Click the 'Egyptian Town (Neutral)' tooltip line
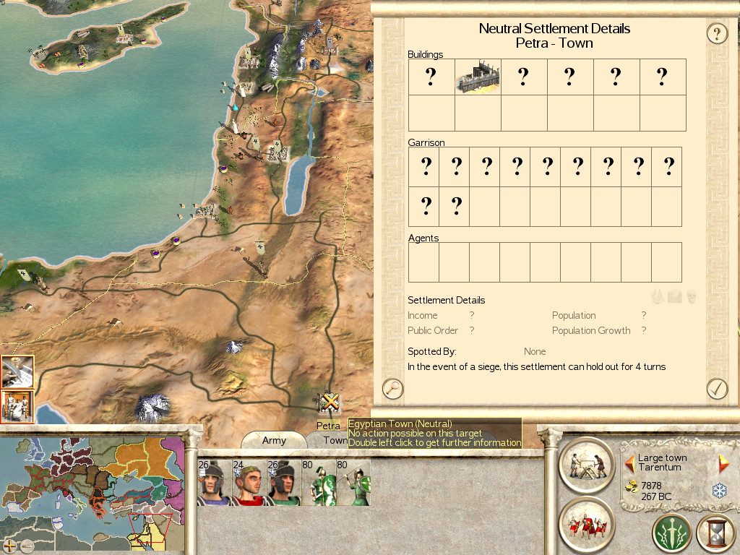The width and height of the screenshot is (740, 555). coord(400,423)
